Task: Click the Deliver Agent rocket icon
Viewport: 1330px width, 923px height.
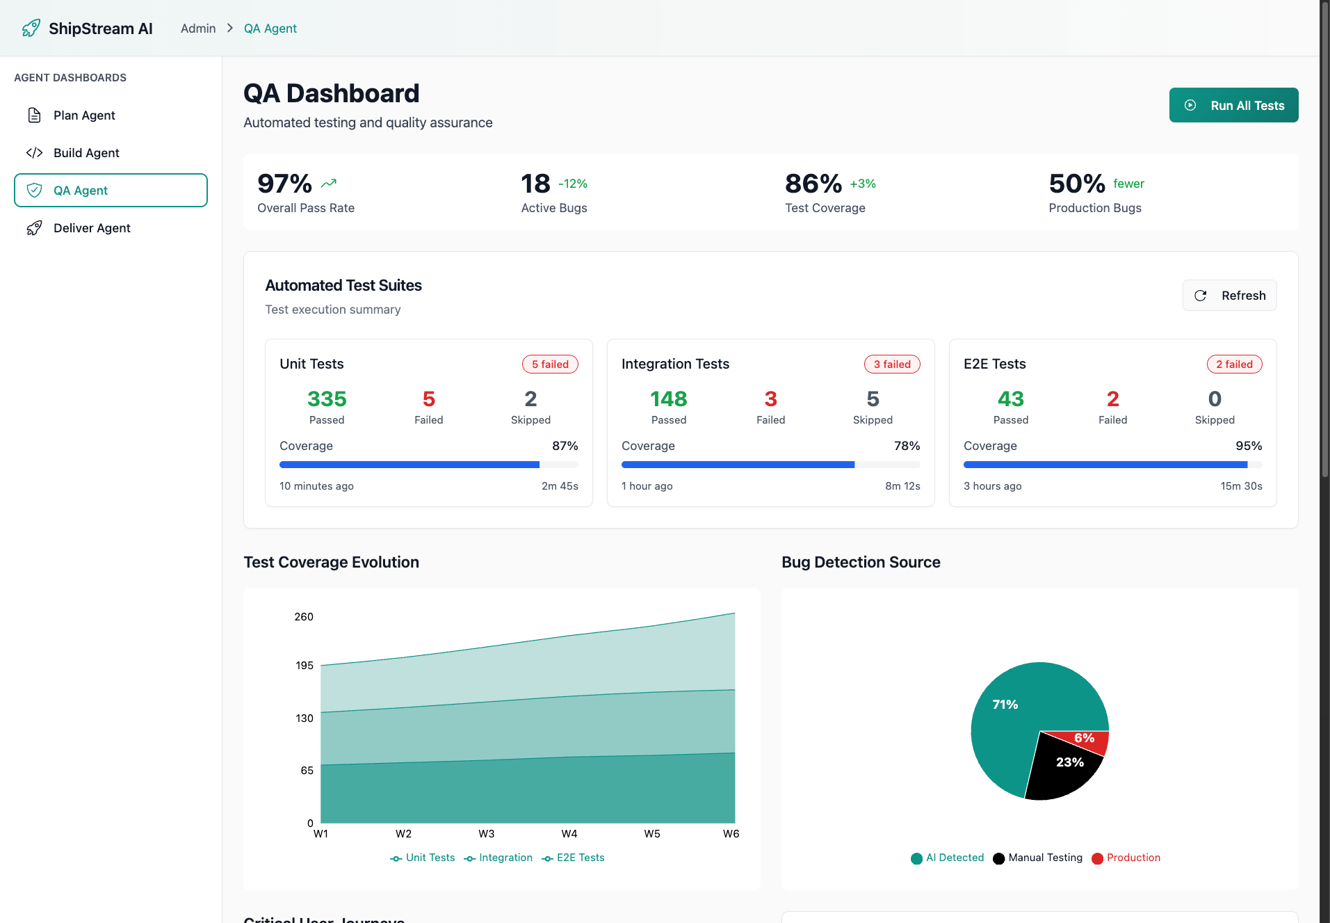Action: [35, 227]
